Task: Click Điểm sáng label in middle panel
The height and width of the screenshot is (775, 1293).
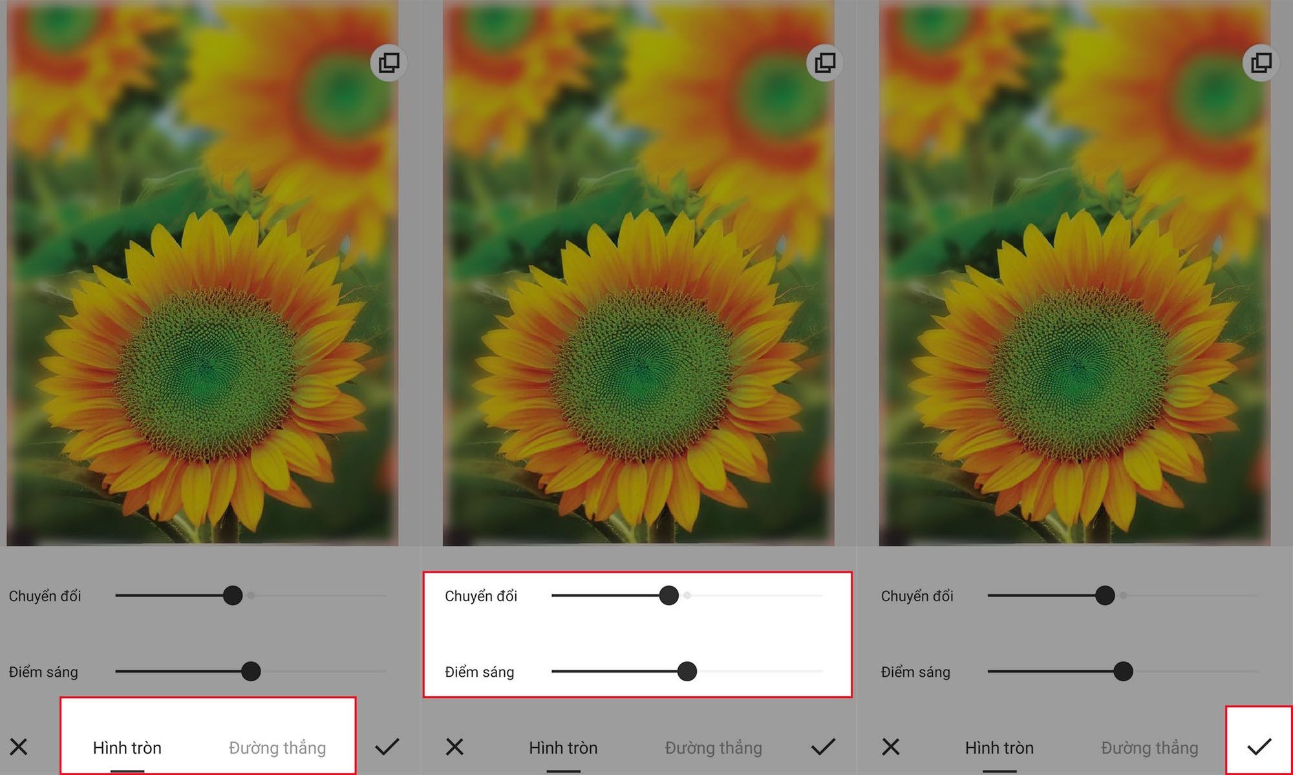Action: (480, 672)
